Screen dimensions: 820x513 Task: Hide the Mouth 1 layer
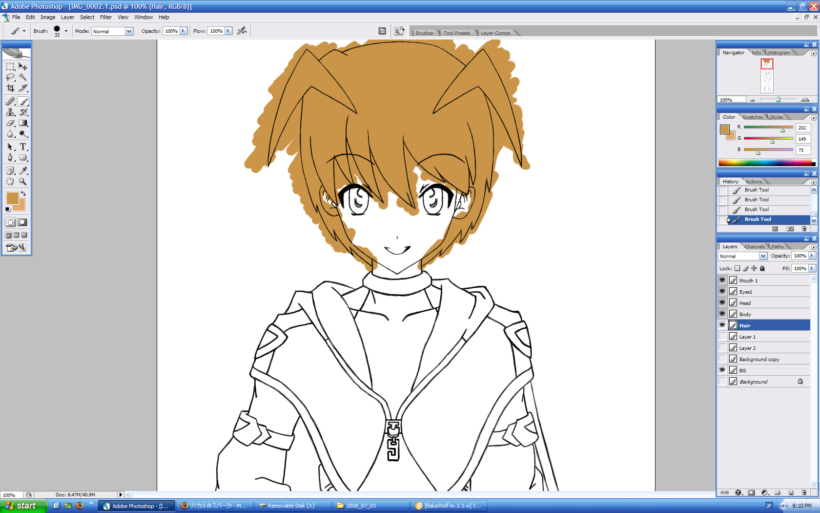coord(722,280)
